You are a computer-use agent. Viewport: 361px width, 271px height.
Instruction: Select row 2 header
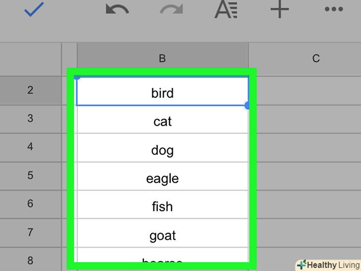pos(31,90)
